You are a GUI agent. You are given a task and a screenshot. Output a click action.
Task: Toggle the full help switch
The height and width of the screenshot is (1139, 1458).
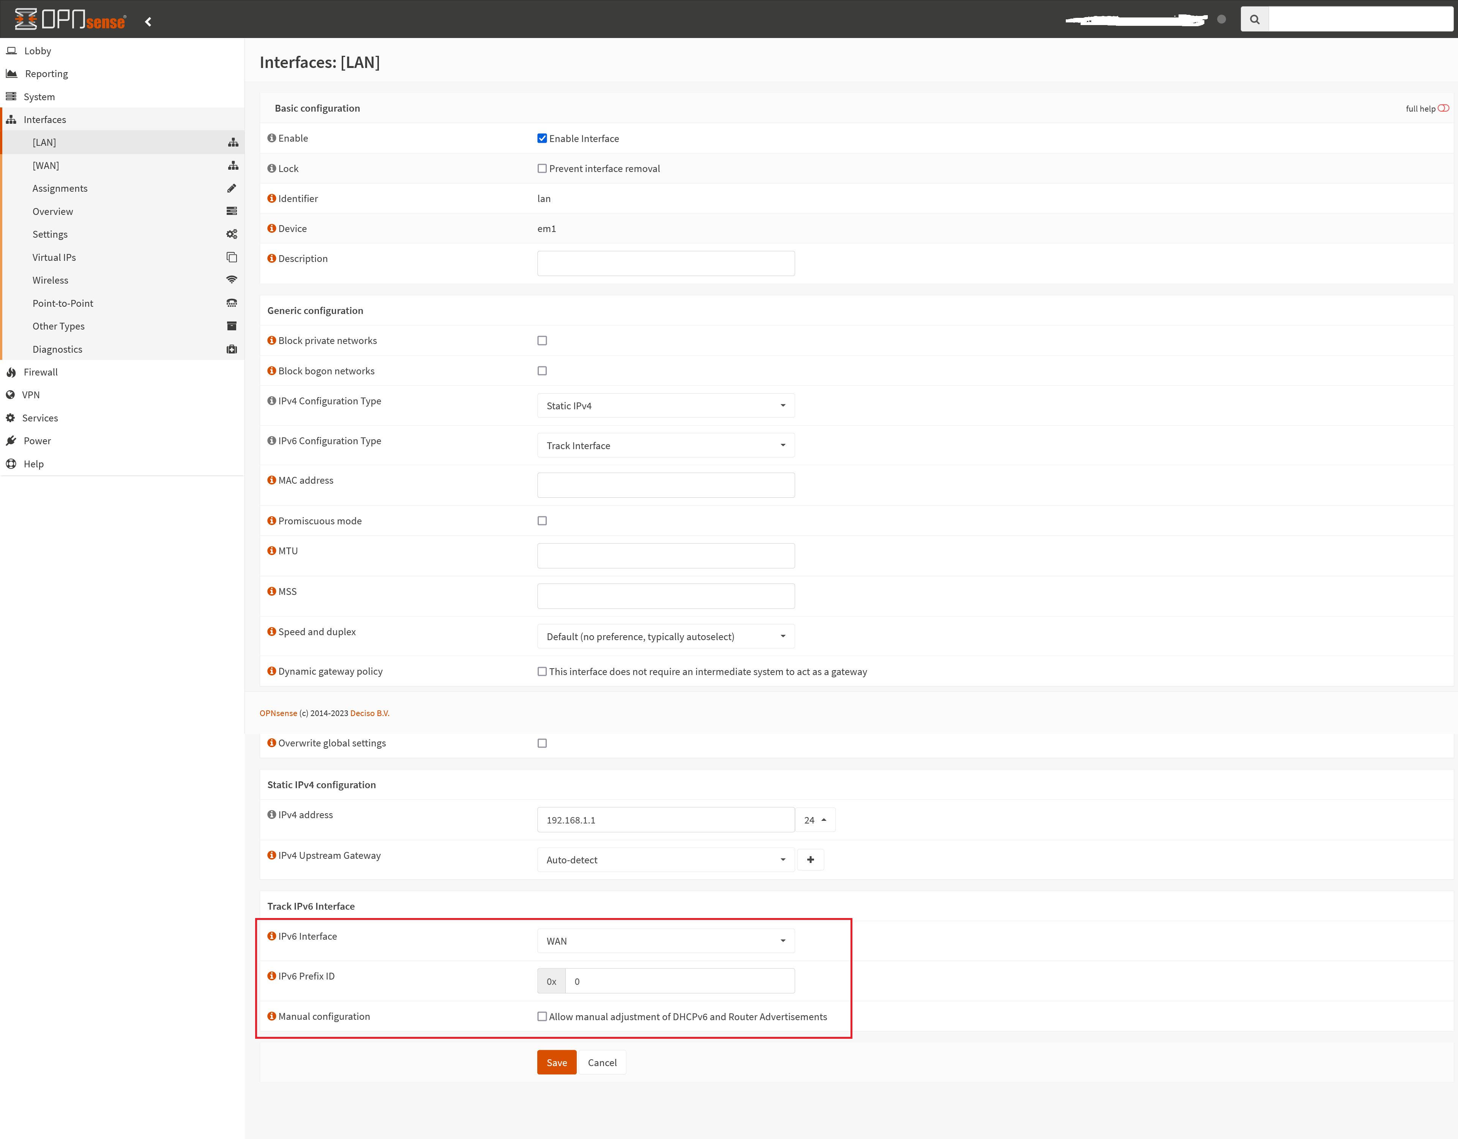click(x=1443, y=108)
